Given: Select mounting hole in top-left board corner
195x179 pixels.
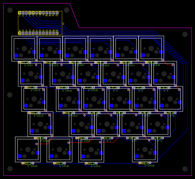Looking at the screenshot, I should click(x=10, y=10).
